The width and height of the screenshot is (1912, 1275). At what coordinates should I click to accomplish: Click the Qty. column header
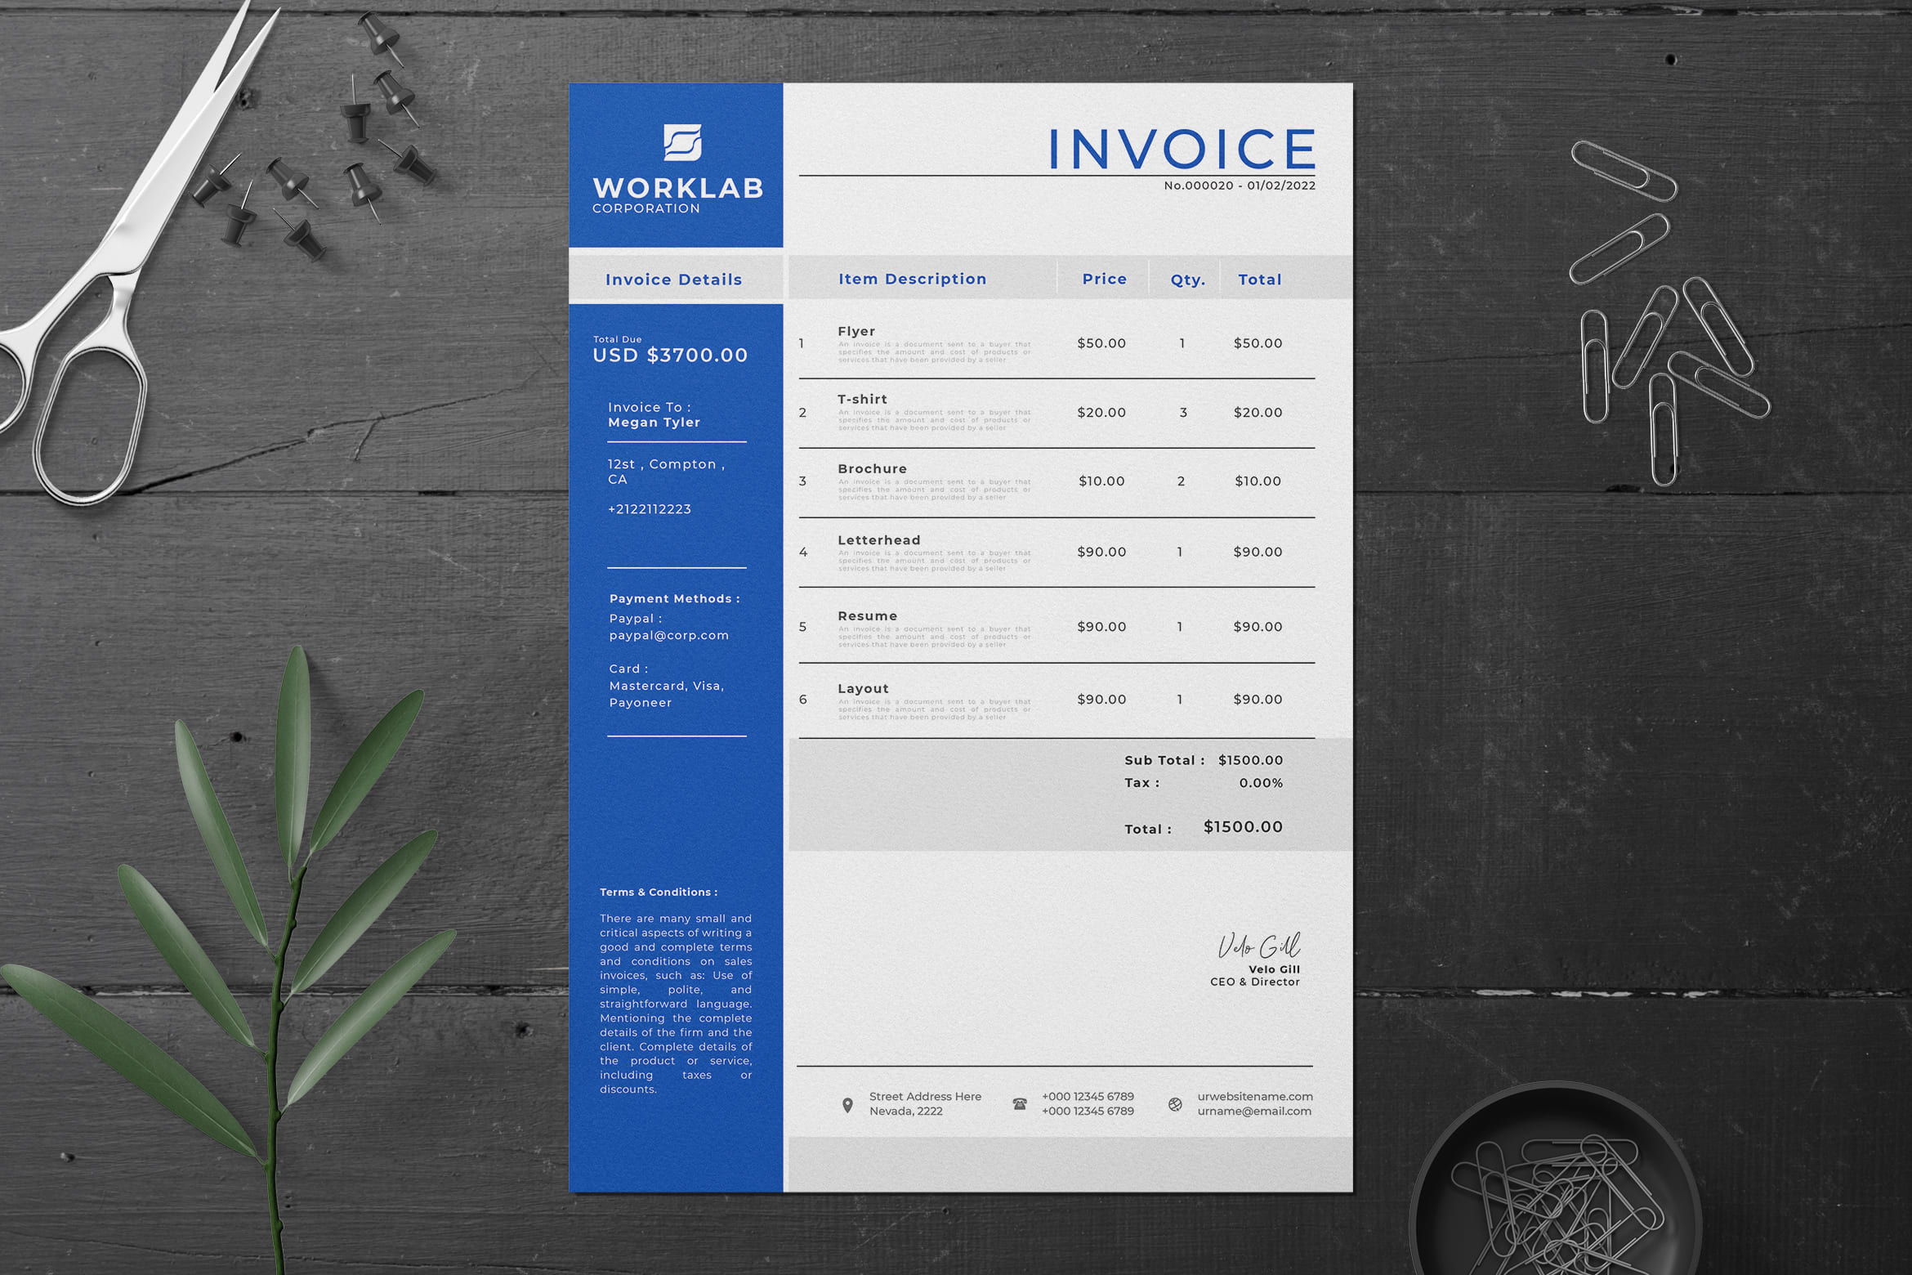(1187, 280)
